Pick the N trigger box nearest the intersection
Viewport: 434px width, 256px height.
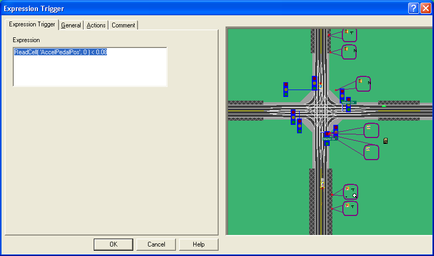(x=363, y=83)
